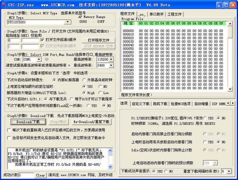The width and height of the screenshot is (238, 180).
Task: Check 当目标代码发生变化后自动调入文件 checkbox
Action: point(9,138)
